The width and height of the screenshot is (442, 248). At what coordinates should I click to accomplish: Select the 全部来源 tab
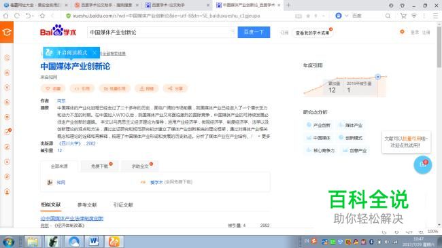(59, 166)
